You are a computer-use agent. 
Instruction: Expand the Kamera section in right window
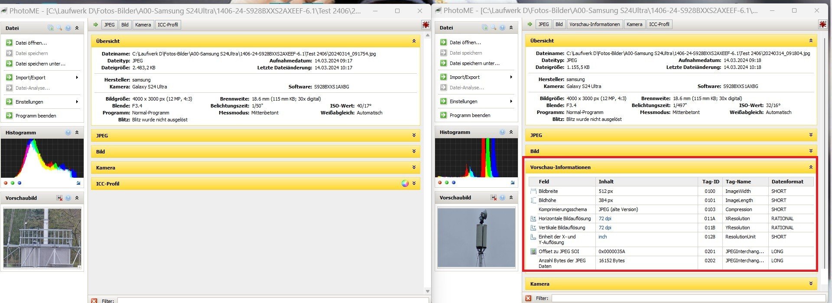point(811,284)
